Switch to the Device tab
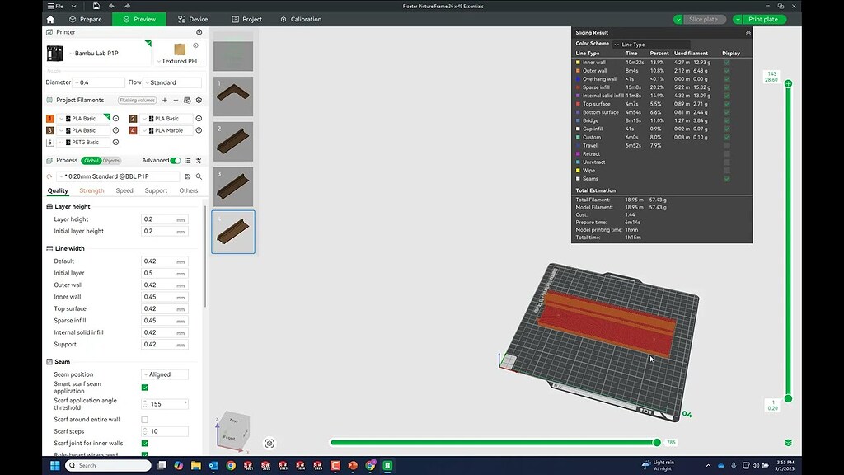This screenshot has height=475, width=844. 193,20
